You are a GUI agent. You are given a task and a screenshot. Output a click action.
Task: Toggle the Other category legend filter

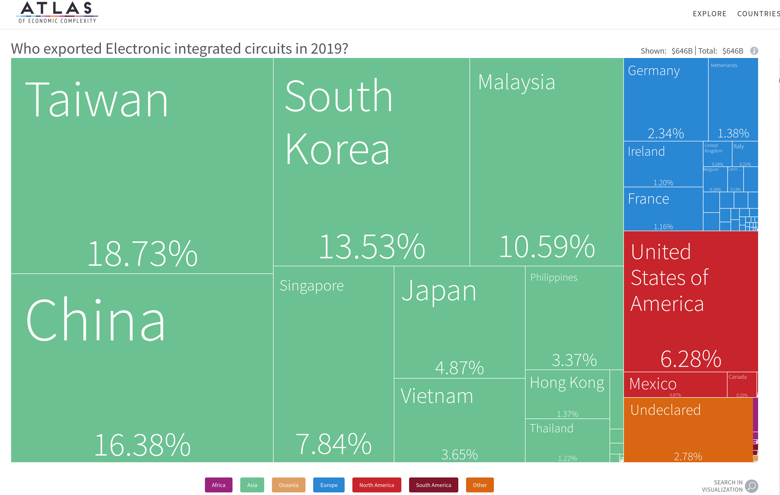pos(479,485)
